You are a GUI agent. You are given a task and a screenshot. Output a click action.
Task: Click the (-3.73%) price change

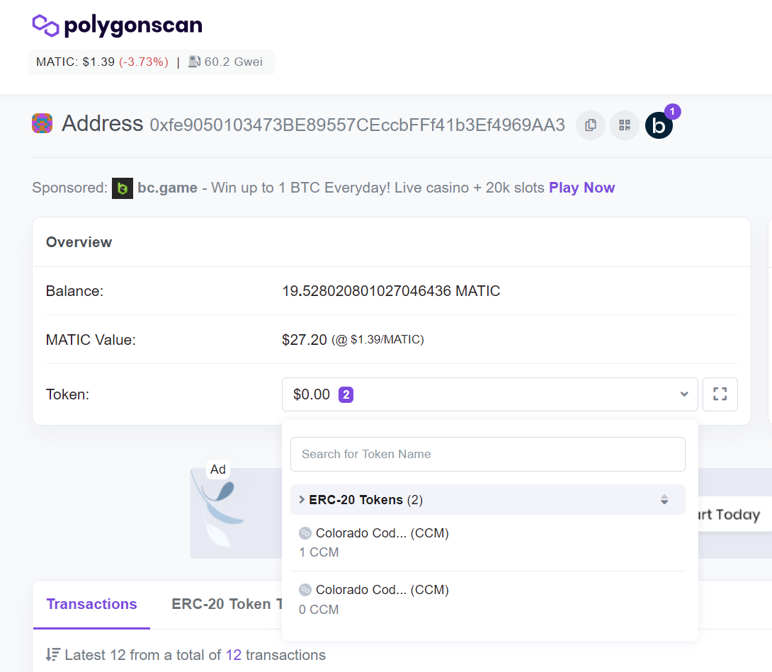coord(144,62)
